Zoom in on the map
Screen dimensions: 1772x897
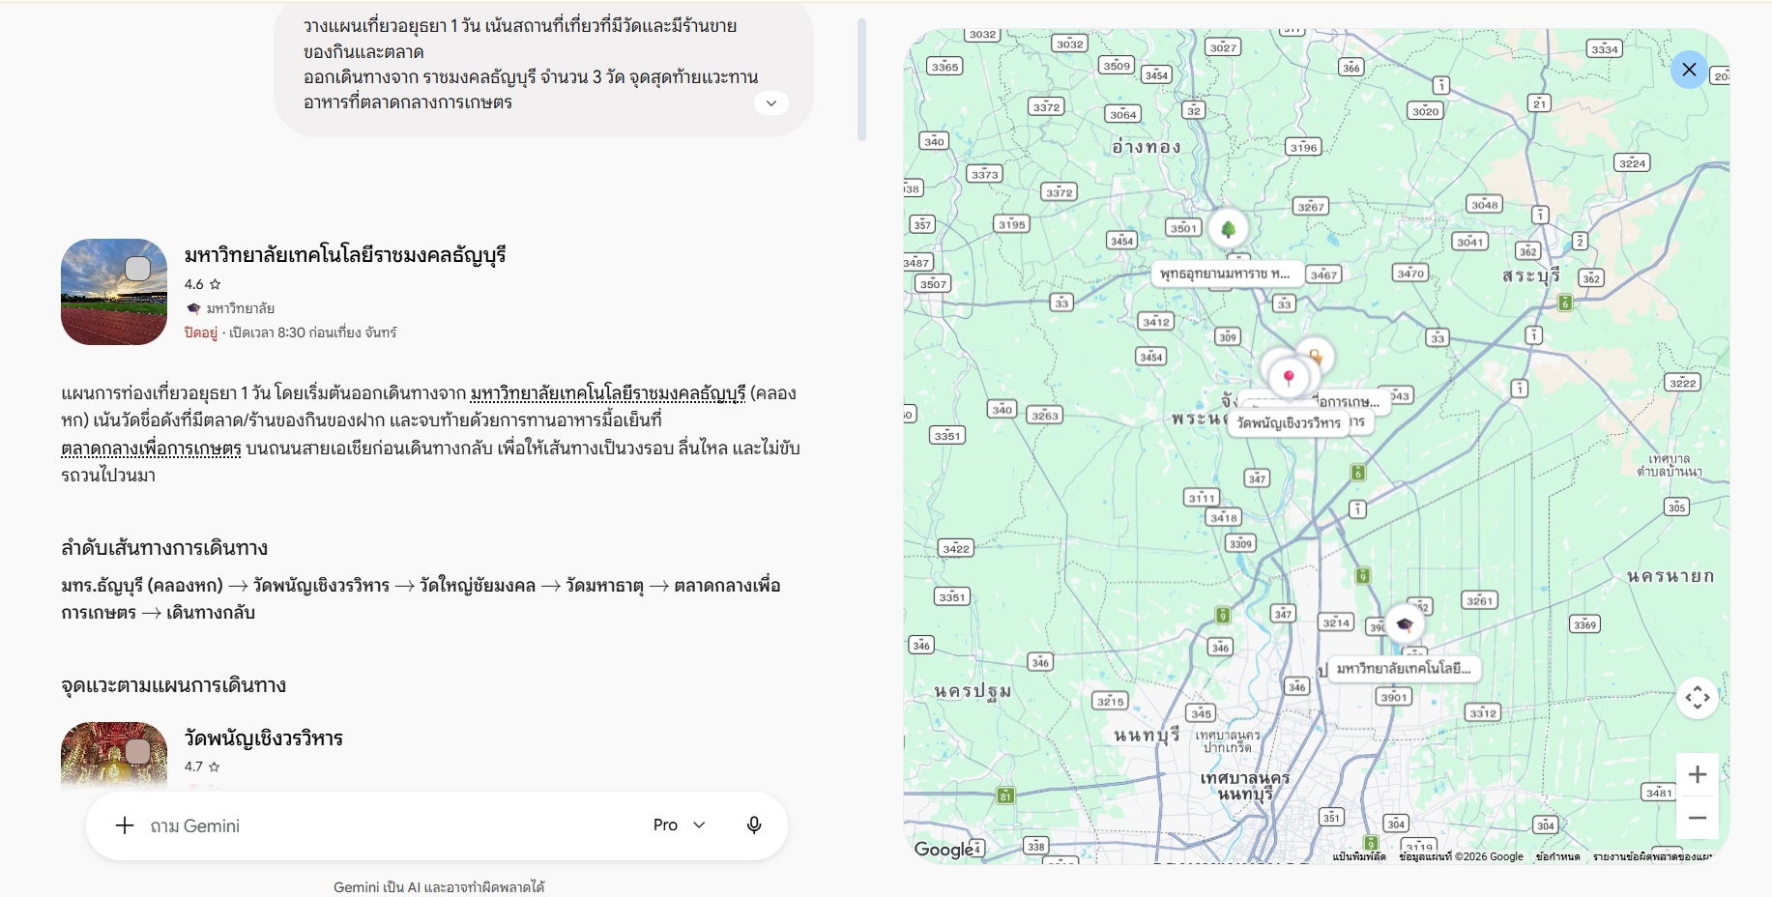coord(1697,774)
